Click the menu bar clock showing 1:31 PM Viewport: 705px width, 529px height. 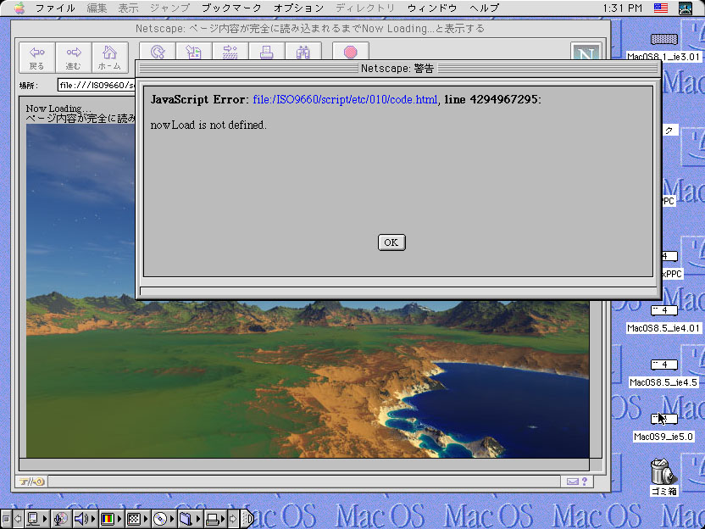pos(622,8)
